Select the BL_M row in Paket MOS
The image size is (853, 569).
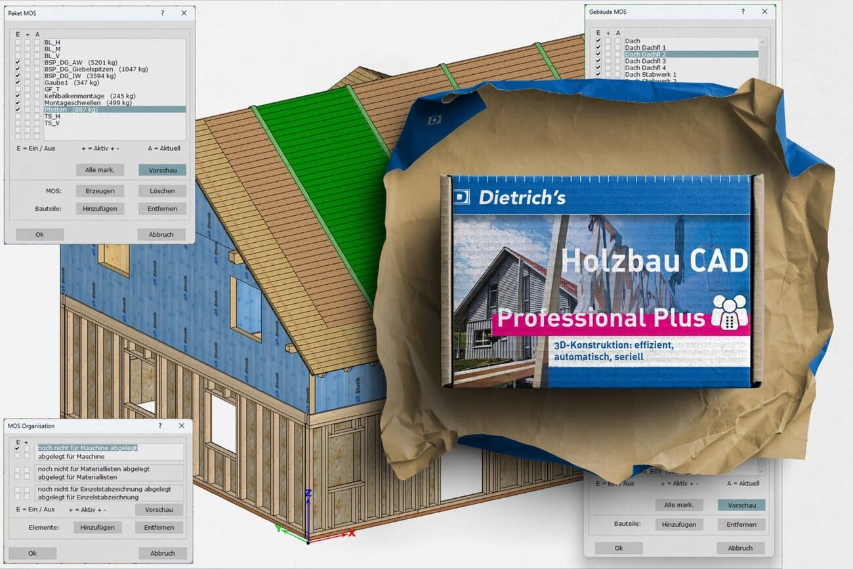tap(115, 49)
